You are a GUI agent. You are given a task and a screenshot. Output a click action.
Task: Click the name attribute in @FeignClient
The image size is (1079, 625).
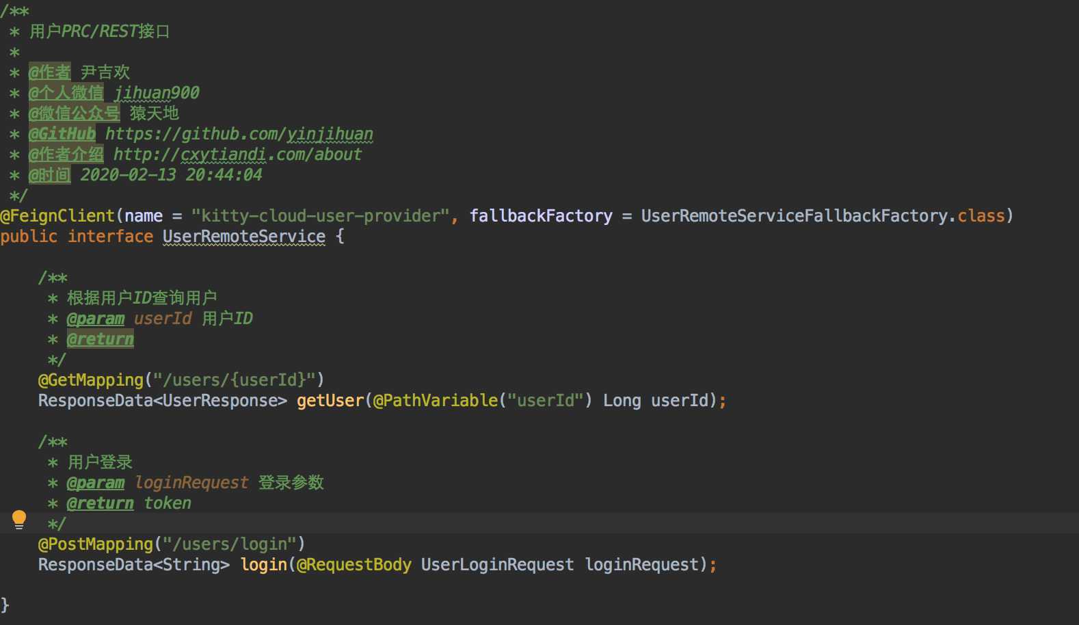click(144, 216)
